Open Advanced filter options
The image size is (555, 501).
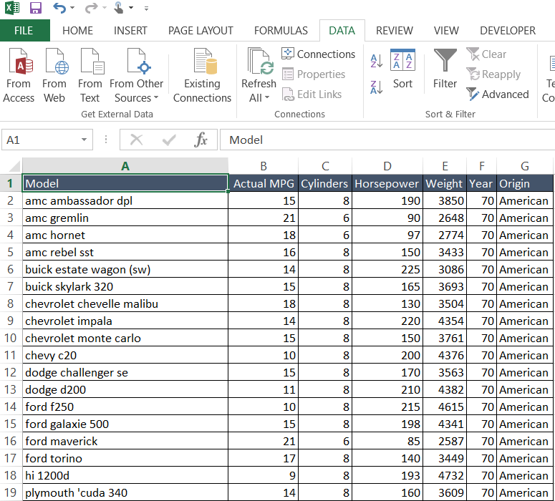tap(498, 94)
